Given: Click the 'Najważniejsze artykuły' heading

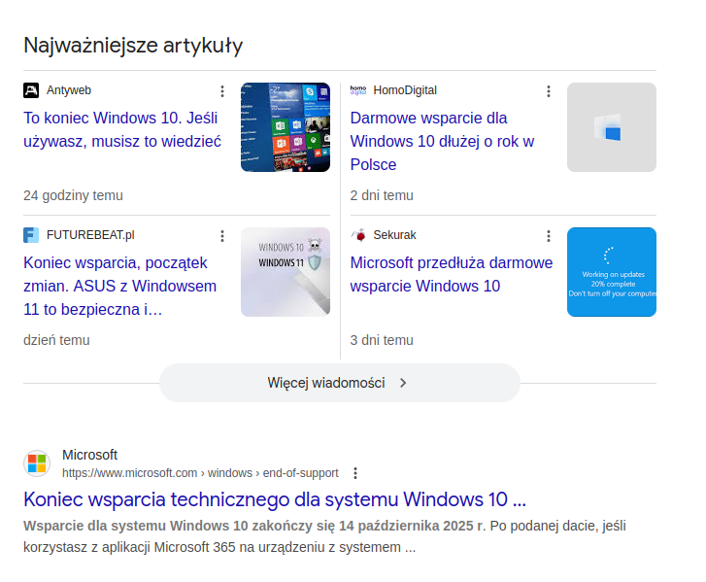Looking at the screenshot, I should pos(133,46).
